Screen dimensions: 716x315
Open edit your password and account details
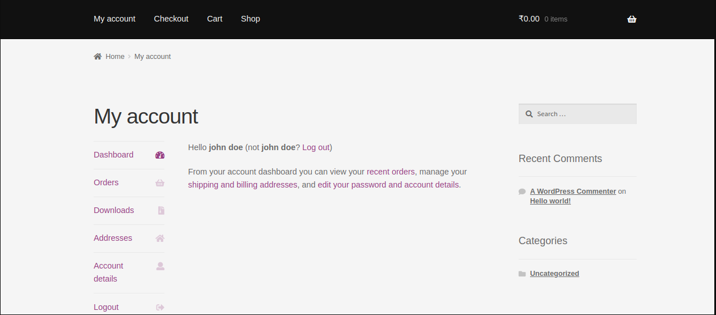pos(388,185)
